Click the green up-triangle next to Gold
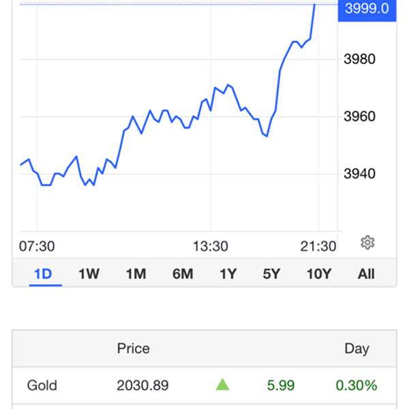Viewport: 409px width, 409px height. click(222, 384)
